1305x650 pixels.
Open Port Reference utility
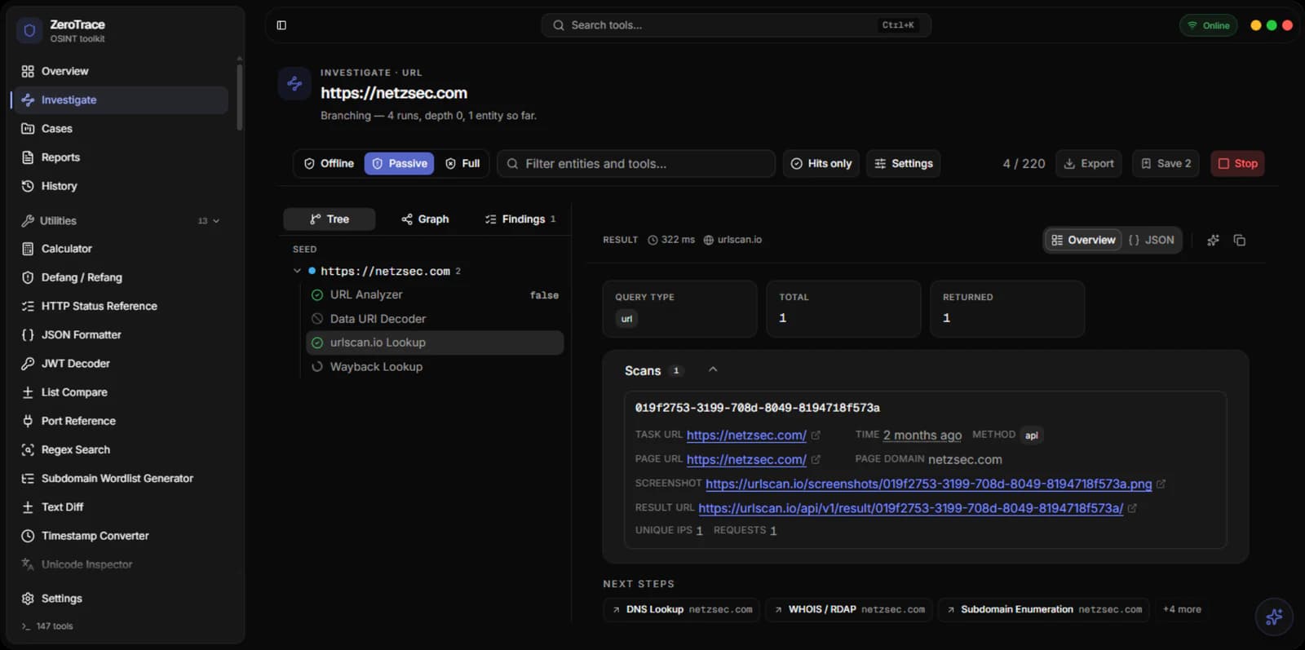(121, 421)
